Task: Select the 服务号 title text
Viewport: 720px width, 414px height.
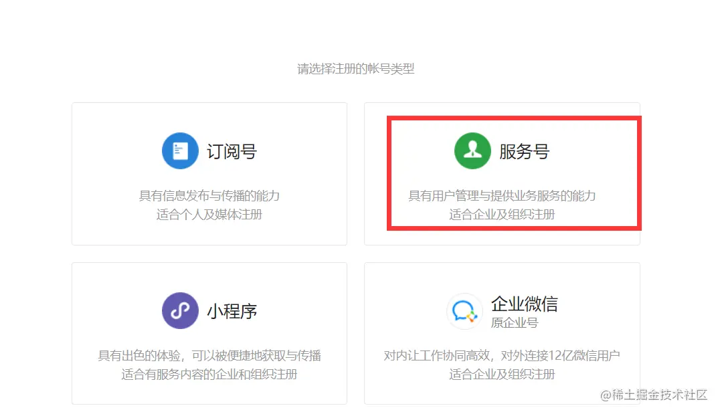Action: 525,151
